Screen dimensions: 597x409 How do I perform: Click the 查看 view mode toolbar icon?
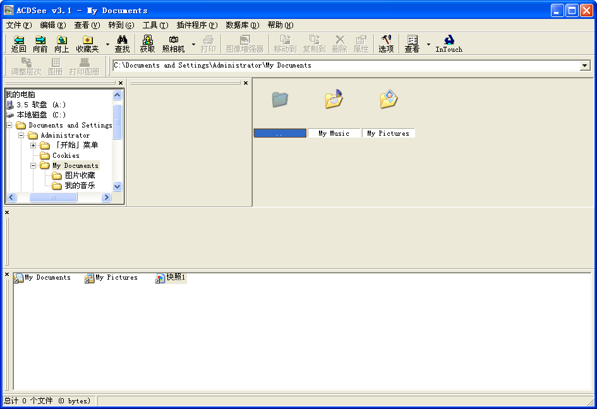412,44
